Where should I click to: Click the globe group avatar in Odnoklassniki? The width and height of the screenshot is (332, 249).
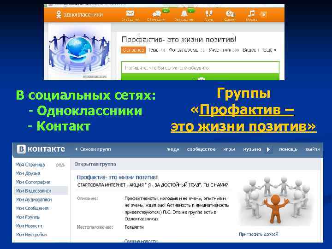tap(79, 52)
